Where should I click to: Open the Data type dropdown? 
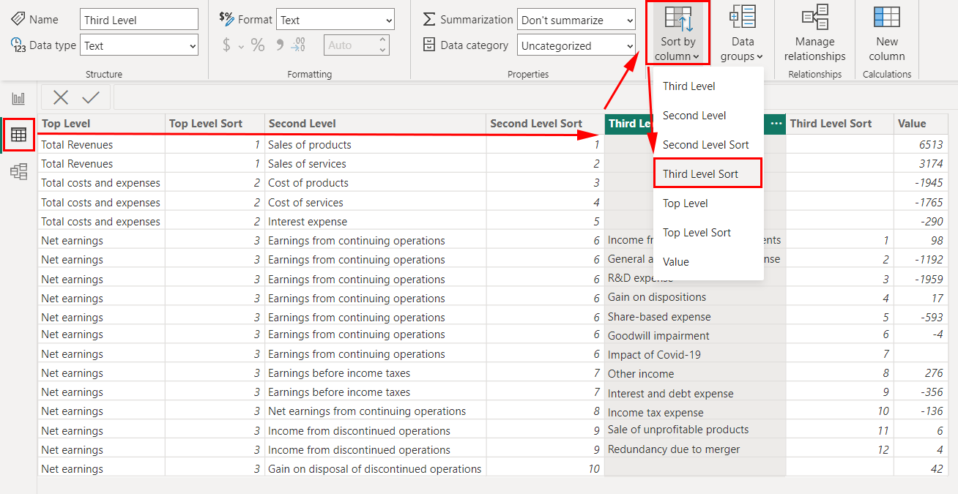pyautogui.click(x=139, y=45)
